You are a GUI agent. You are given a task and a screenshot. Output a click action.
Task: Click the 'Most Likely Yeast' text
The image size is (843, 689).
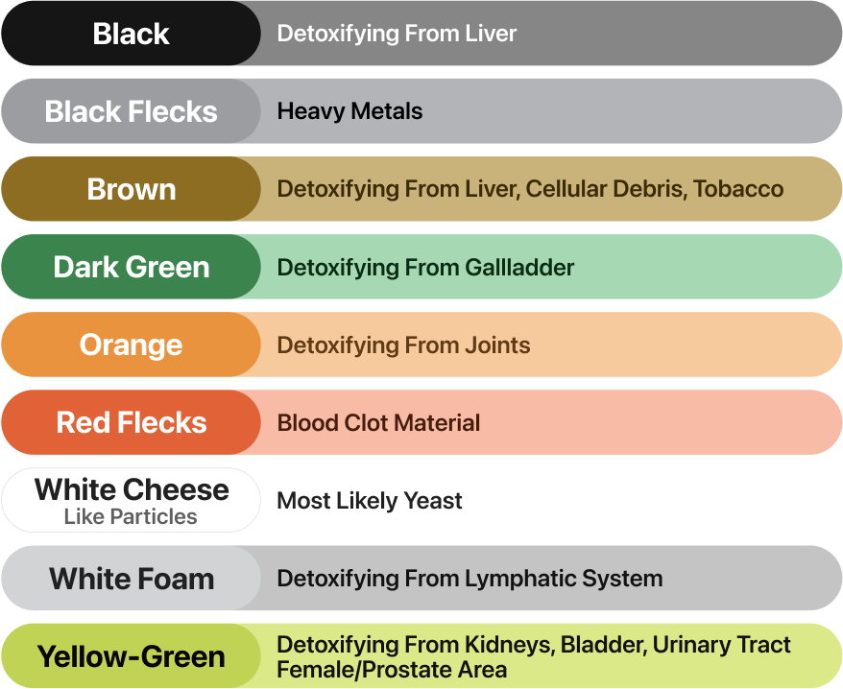370,501
